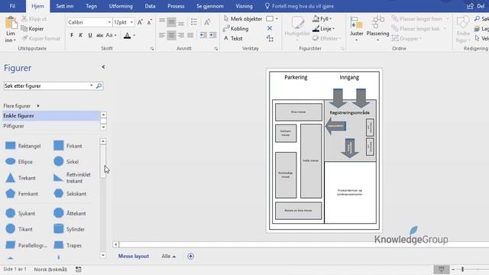This screenshot has width=489, height=275.
Task: Select the Kobling connector tool
Action: click(236, 29)
